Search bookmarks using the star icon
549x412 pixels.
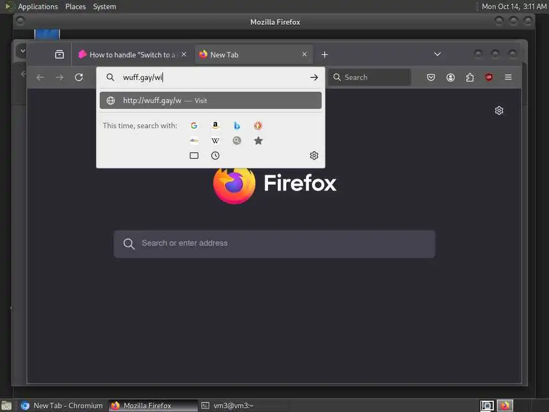point(258,141)
